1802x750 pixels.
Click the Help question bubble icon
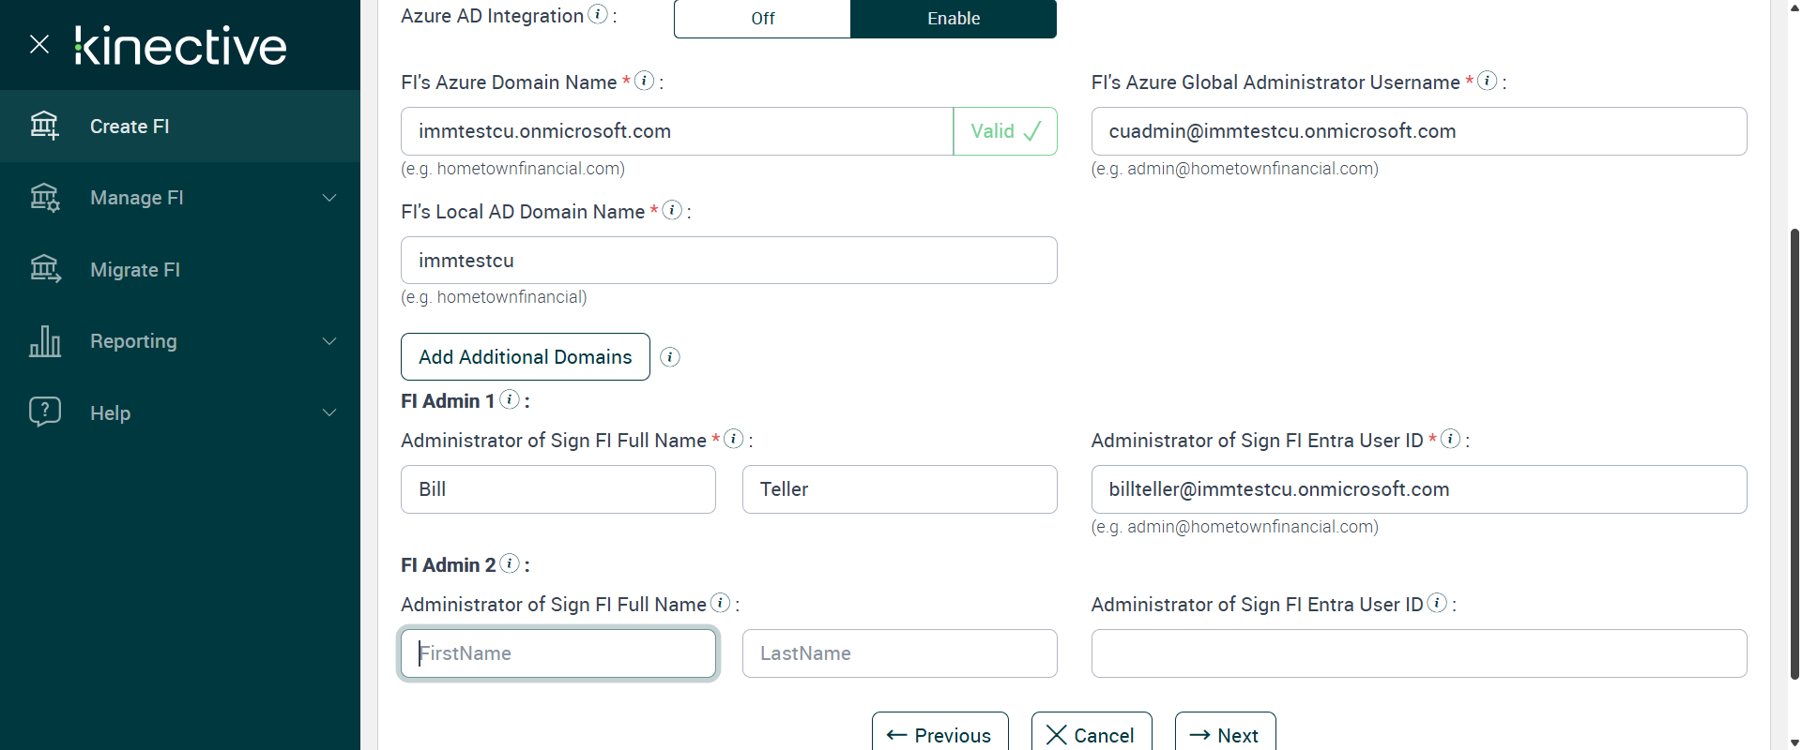(x=45, y=412)
